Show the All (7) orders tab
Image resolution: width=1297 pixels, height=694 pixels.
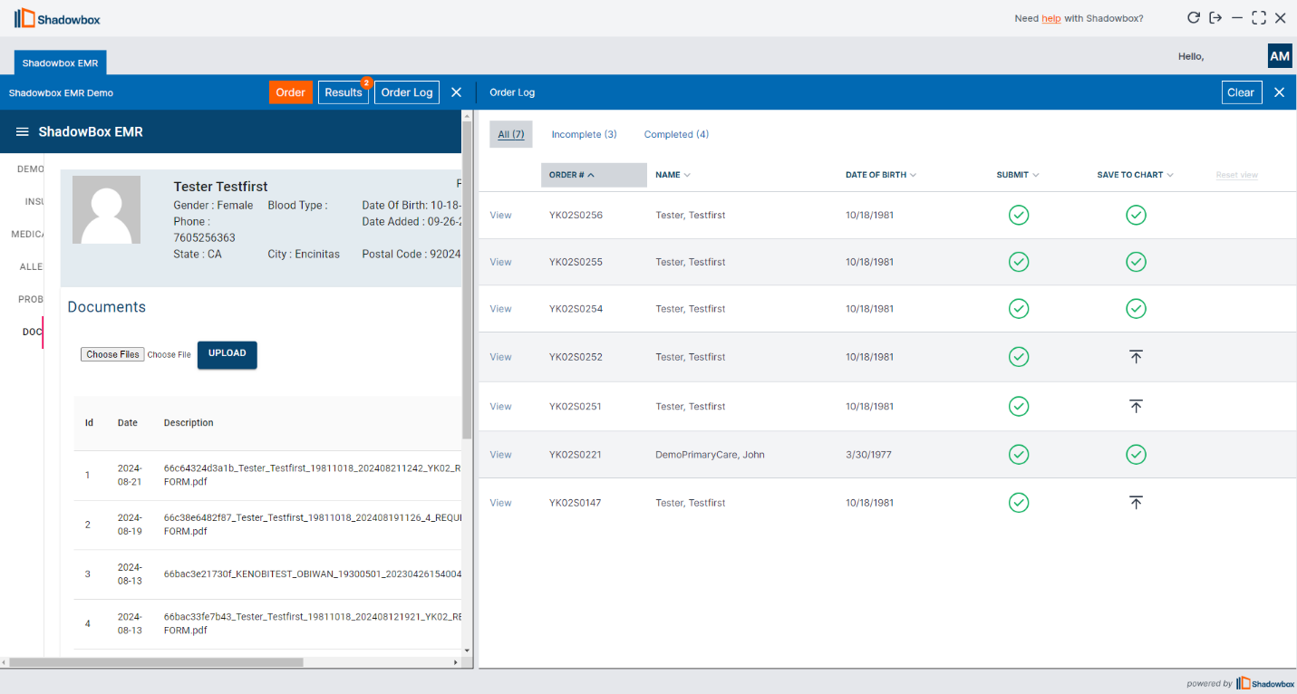pyautogui.click(x=511, y=134)
